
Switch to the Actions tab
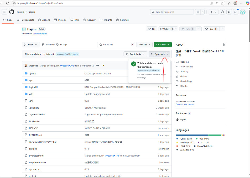(44, 20)
